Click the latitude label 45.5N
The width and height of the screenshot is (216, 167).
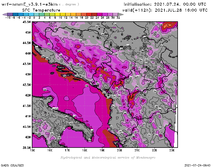[x=26, y=22]
